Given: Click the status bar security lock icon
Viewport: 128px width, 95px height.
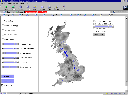Looking at the screenshot, I should [1, 93].
